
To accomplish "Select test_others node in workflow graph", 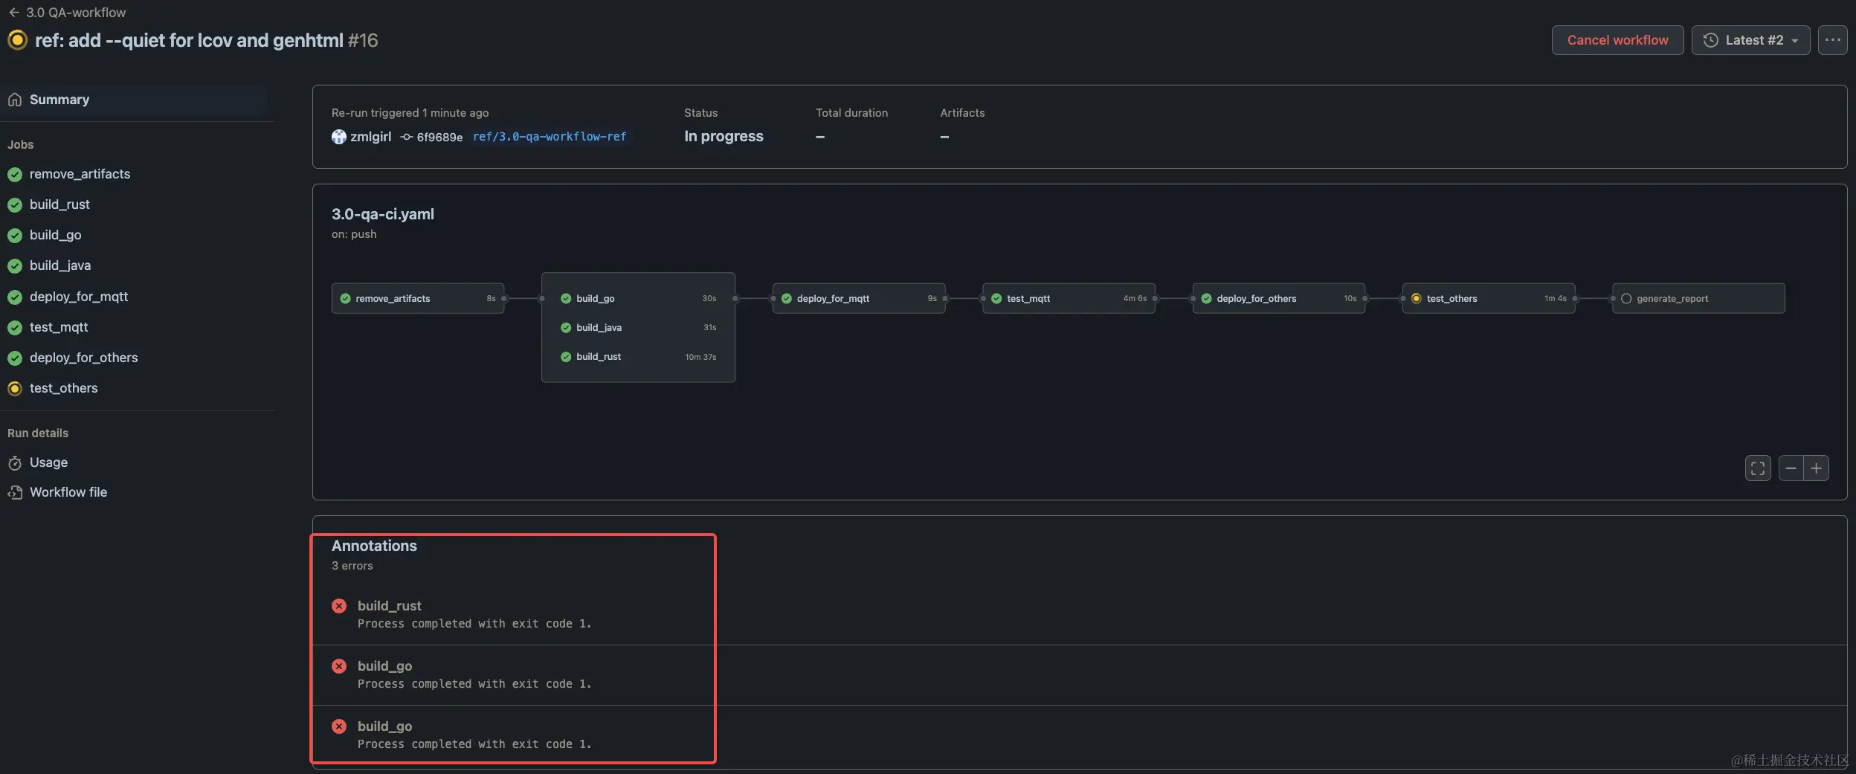I will point(1489,298).
